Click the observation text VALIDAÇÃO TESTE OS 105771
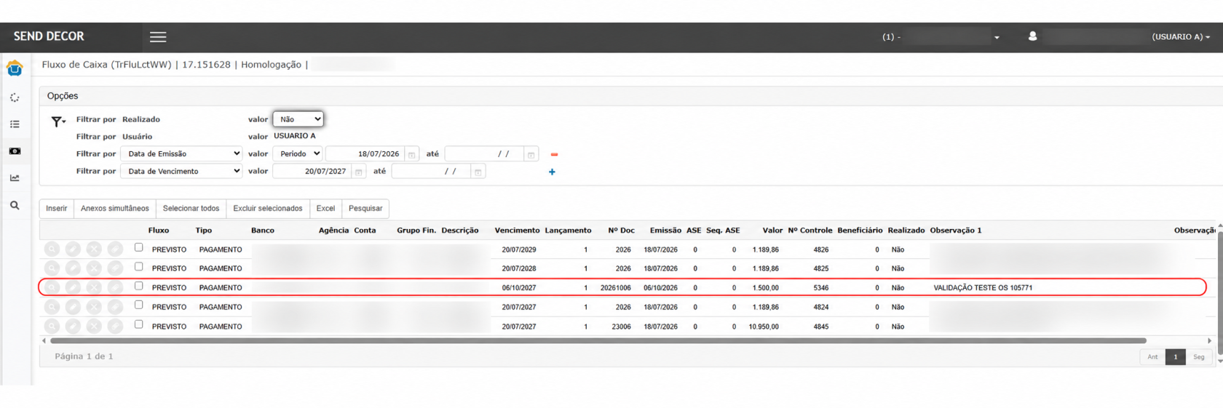This screenshot has width=1223, height=408. click(983, 288)
